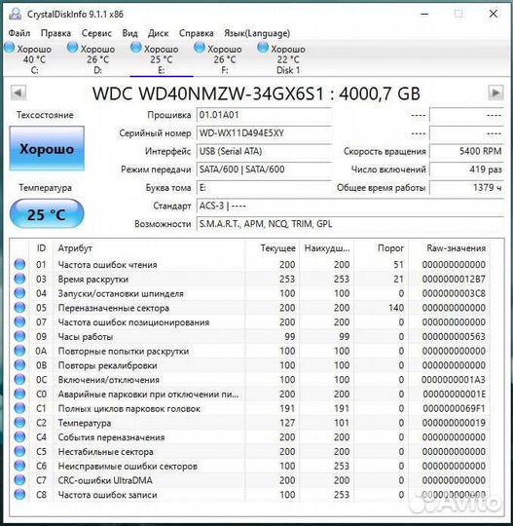Click status icon for Время раскрутки row
Screen dimensions: 513x526
[x=19, y=279]
